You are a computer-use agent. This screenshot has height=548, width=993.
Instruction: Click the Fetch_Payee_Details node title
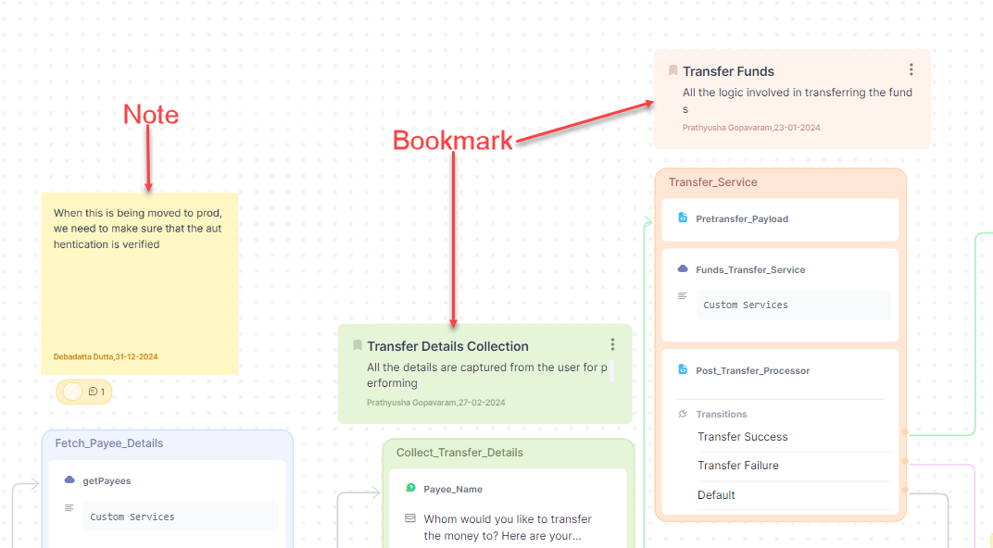(109, 443)
